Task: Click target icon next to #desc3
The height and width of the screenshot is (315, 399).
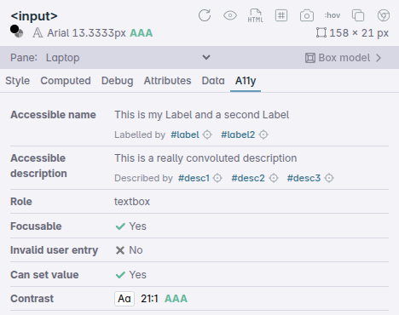Action: coord(329,178)
